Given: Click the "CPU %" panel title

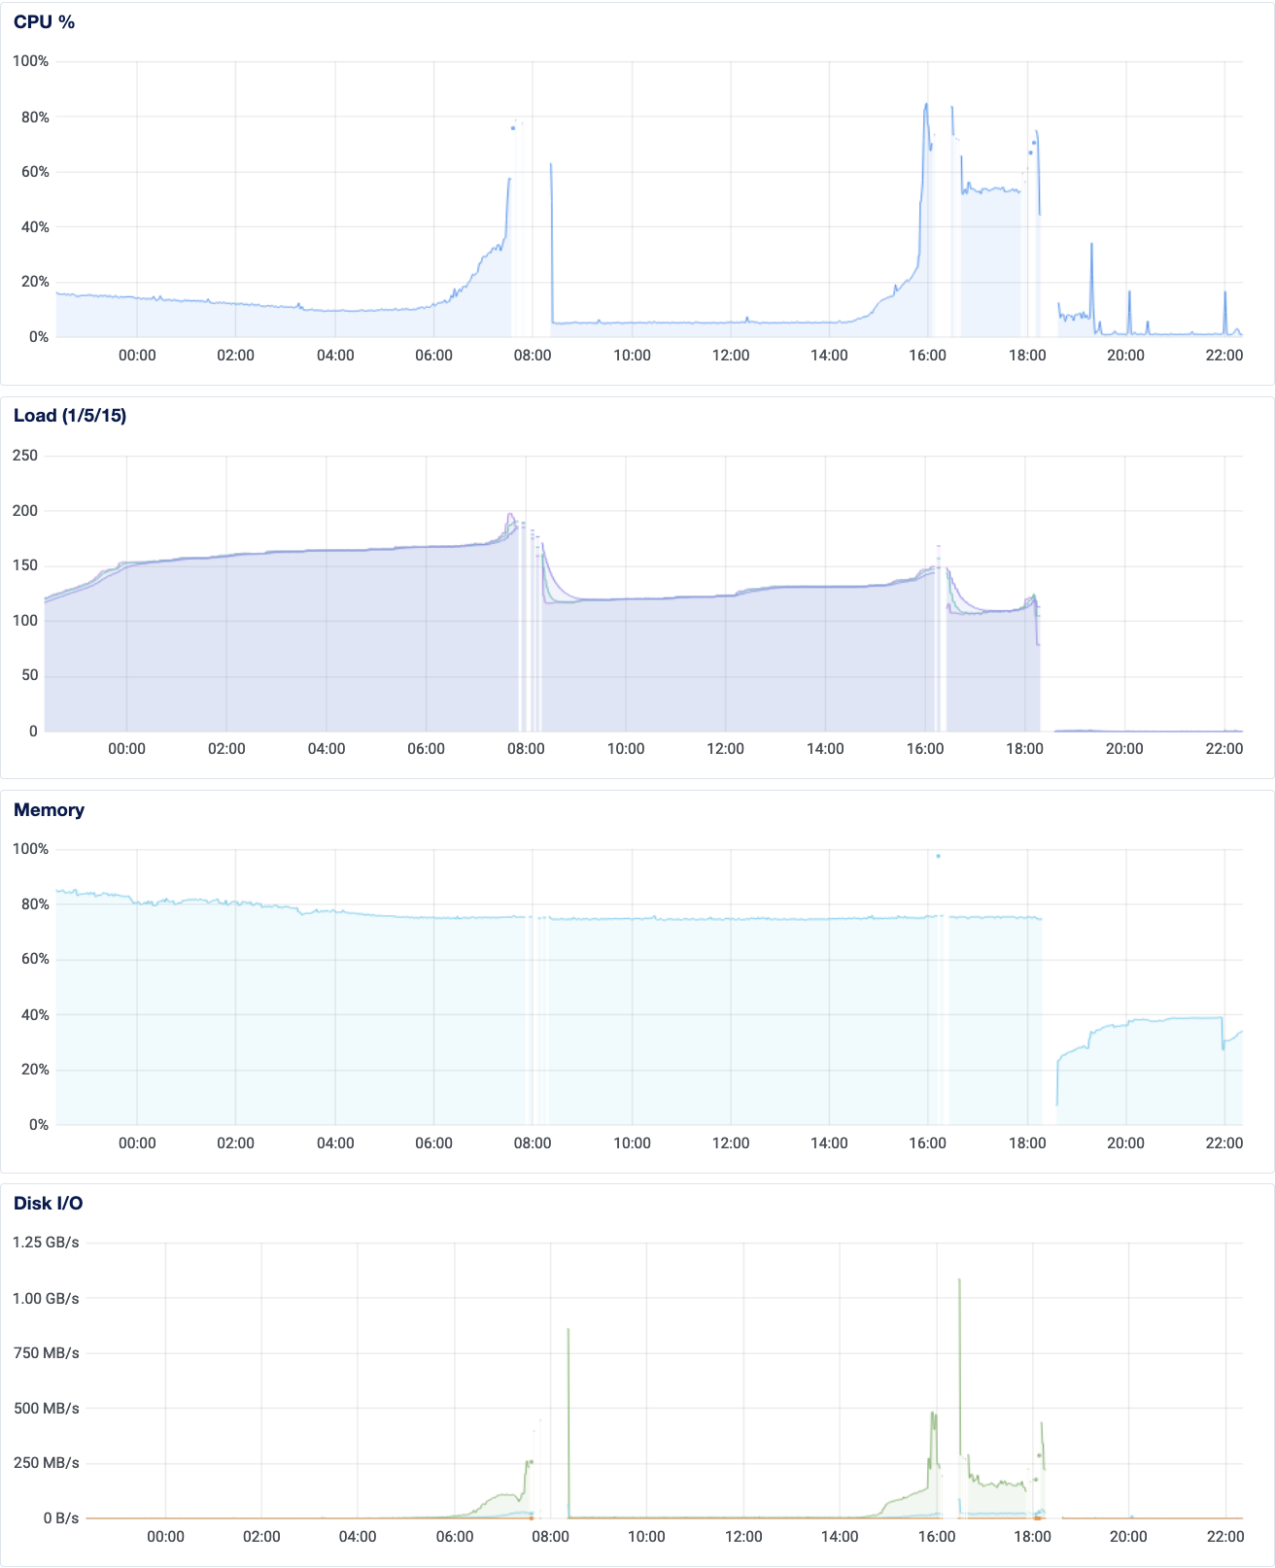Looking at the screenshot, I should pos(44,22).
